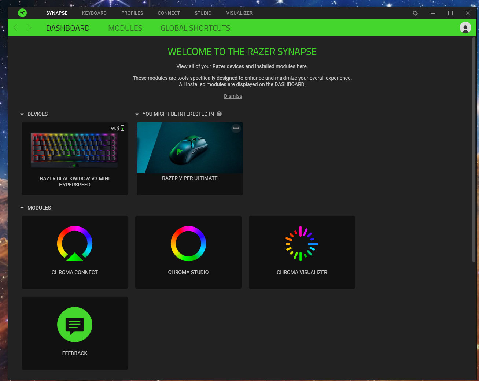Open settings via the gear icon

coord(415,13)
